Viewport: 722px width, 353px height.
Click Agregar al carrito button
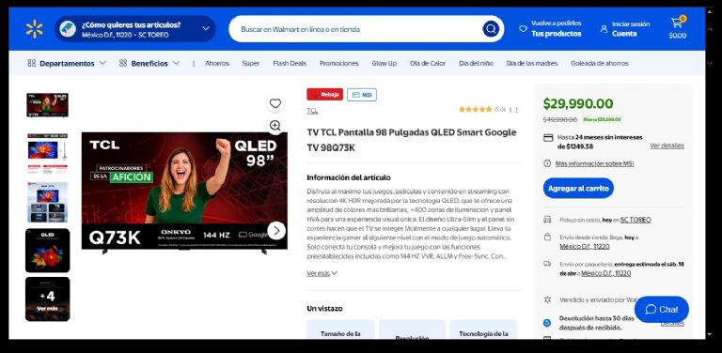(x=578, y=189)
